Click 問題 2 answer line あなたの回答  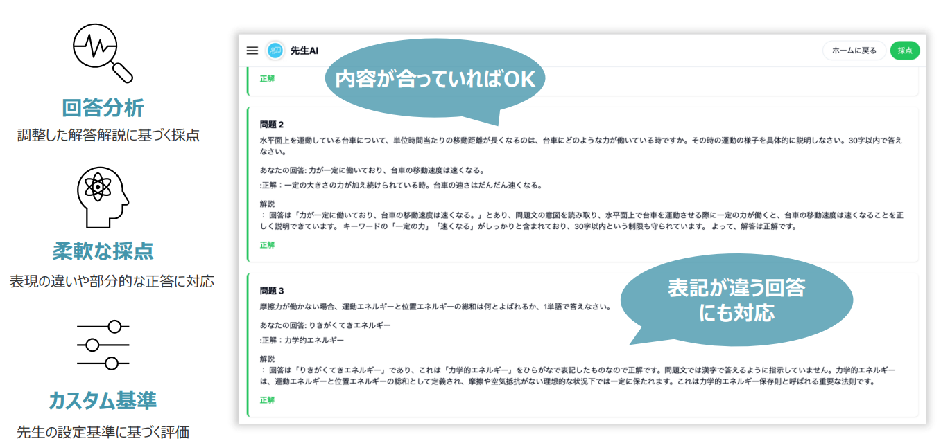point(372,170)
